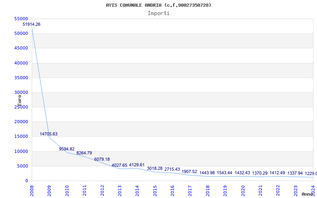
Task: Select the 1432.43 data label
Action: click(242, 173)
